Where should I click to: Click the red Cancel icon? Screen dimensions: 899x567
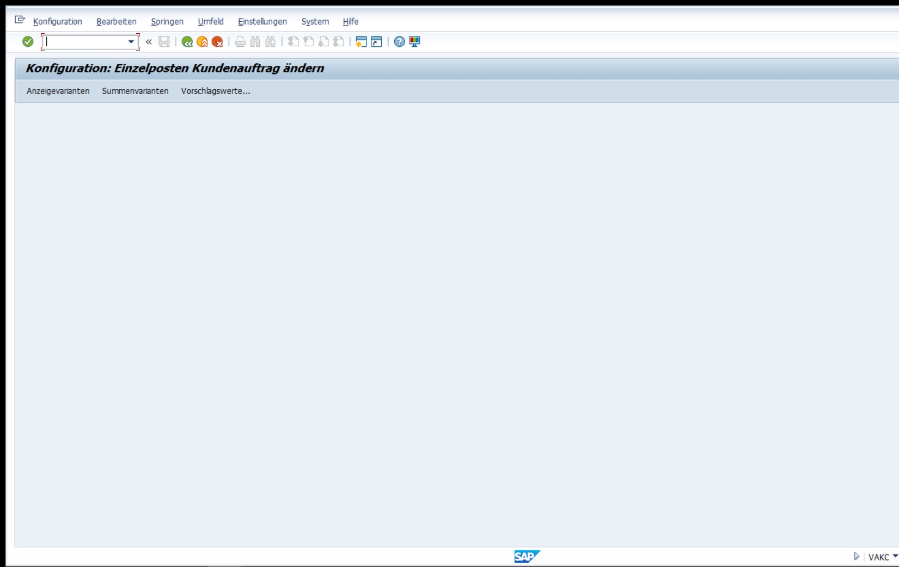217,42
